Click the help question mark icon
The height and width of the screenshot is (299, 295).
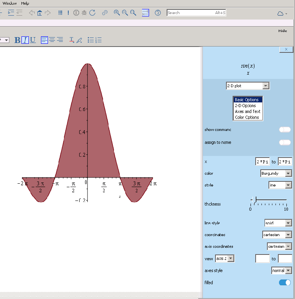(x=158, y=13)
